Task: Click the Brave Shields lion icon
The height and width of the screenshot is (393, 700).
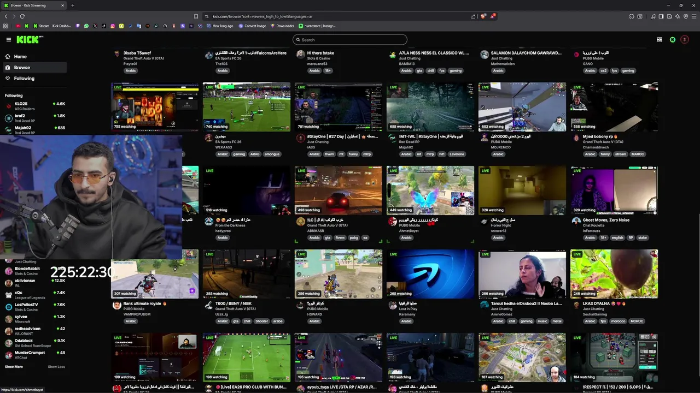Action: pyautogui.click(x=483, y=16)
